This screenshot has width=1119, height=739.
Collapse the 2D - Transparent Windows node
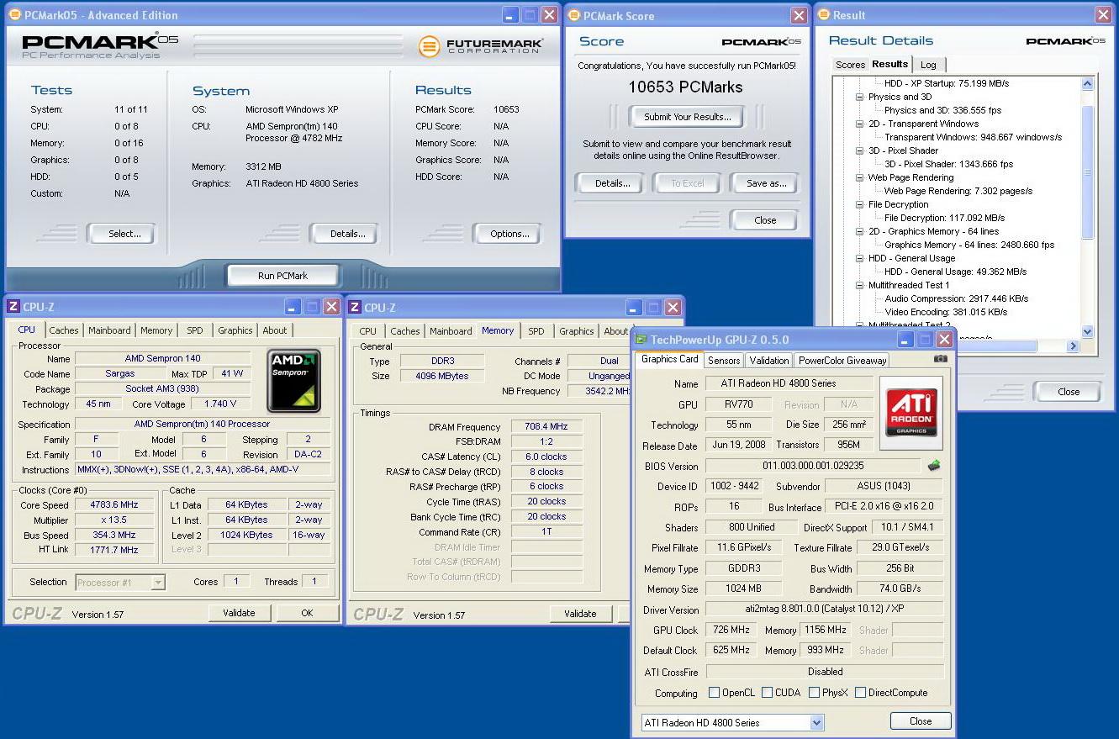point(859,124)
